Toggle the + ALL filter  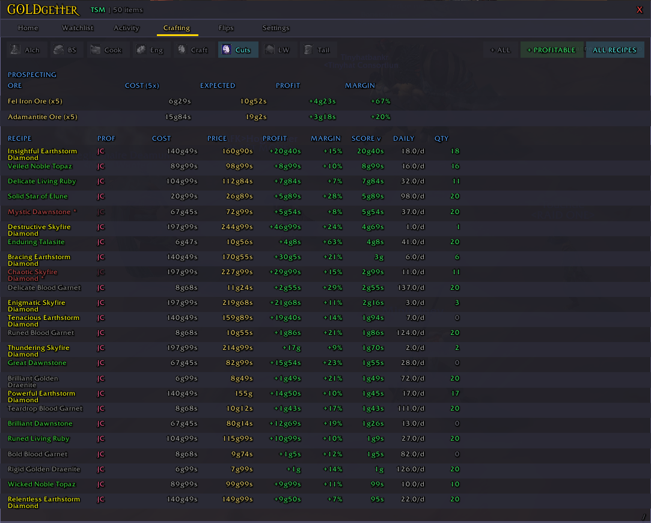tap(500, 50)
